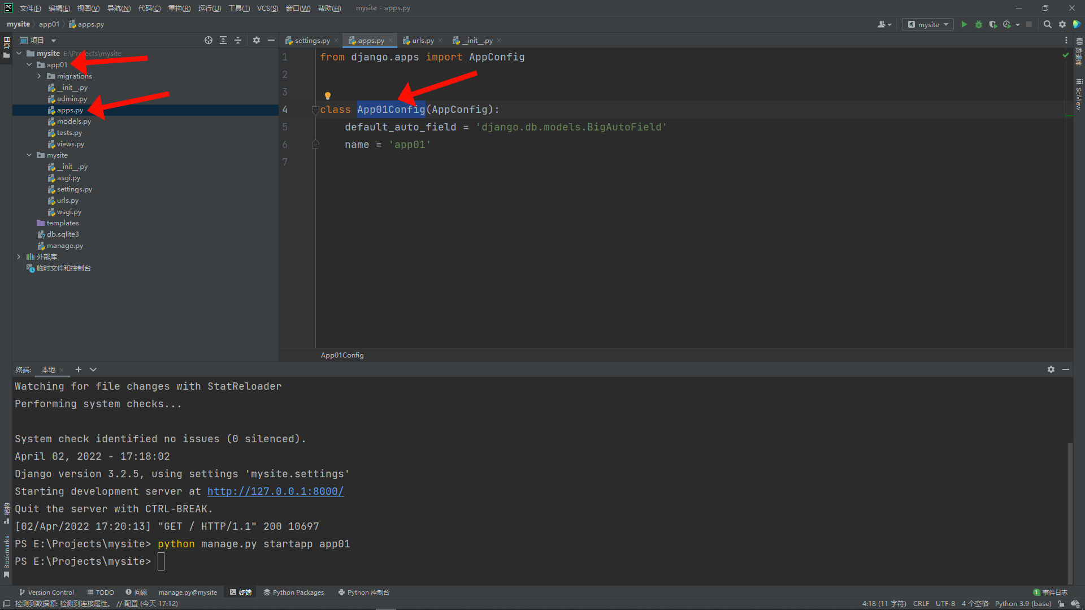This screenshot has width=1085, height=610.
Task: Select the templates folder
Action: pos(63,223)
